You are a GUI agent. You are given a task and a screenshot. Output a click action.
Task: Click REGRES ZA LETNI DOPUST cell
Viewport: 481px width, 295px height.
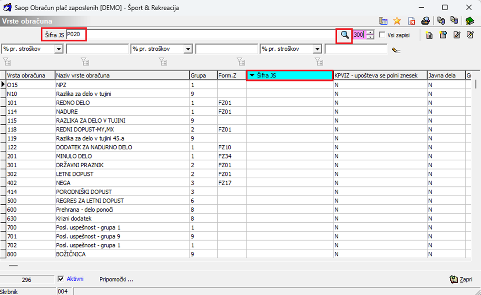pyautogui.click(x=122, y=201)
